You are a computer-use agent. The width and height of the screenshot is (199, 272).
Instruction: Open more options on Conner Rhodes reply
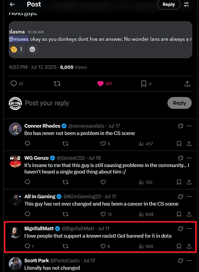tap(189, 126)
